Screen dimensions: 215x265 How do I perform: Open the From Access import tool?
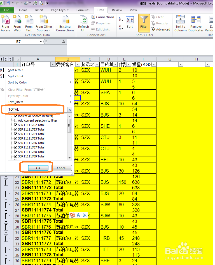pyautogui.click(x=5, y=23)
